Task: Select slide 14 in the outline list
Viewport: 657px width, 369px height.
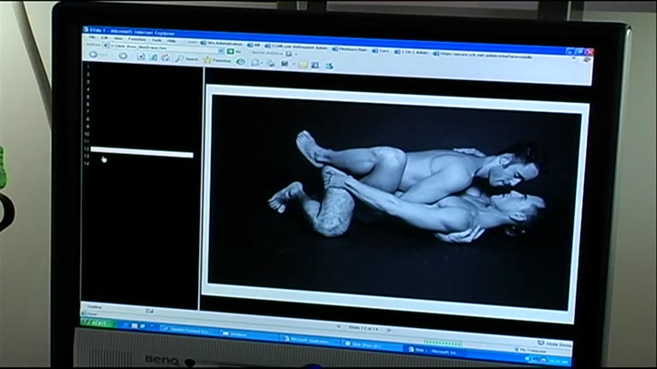Action: coord(87,164)
